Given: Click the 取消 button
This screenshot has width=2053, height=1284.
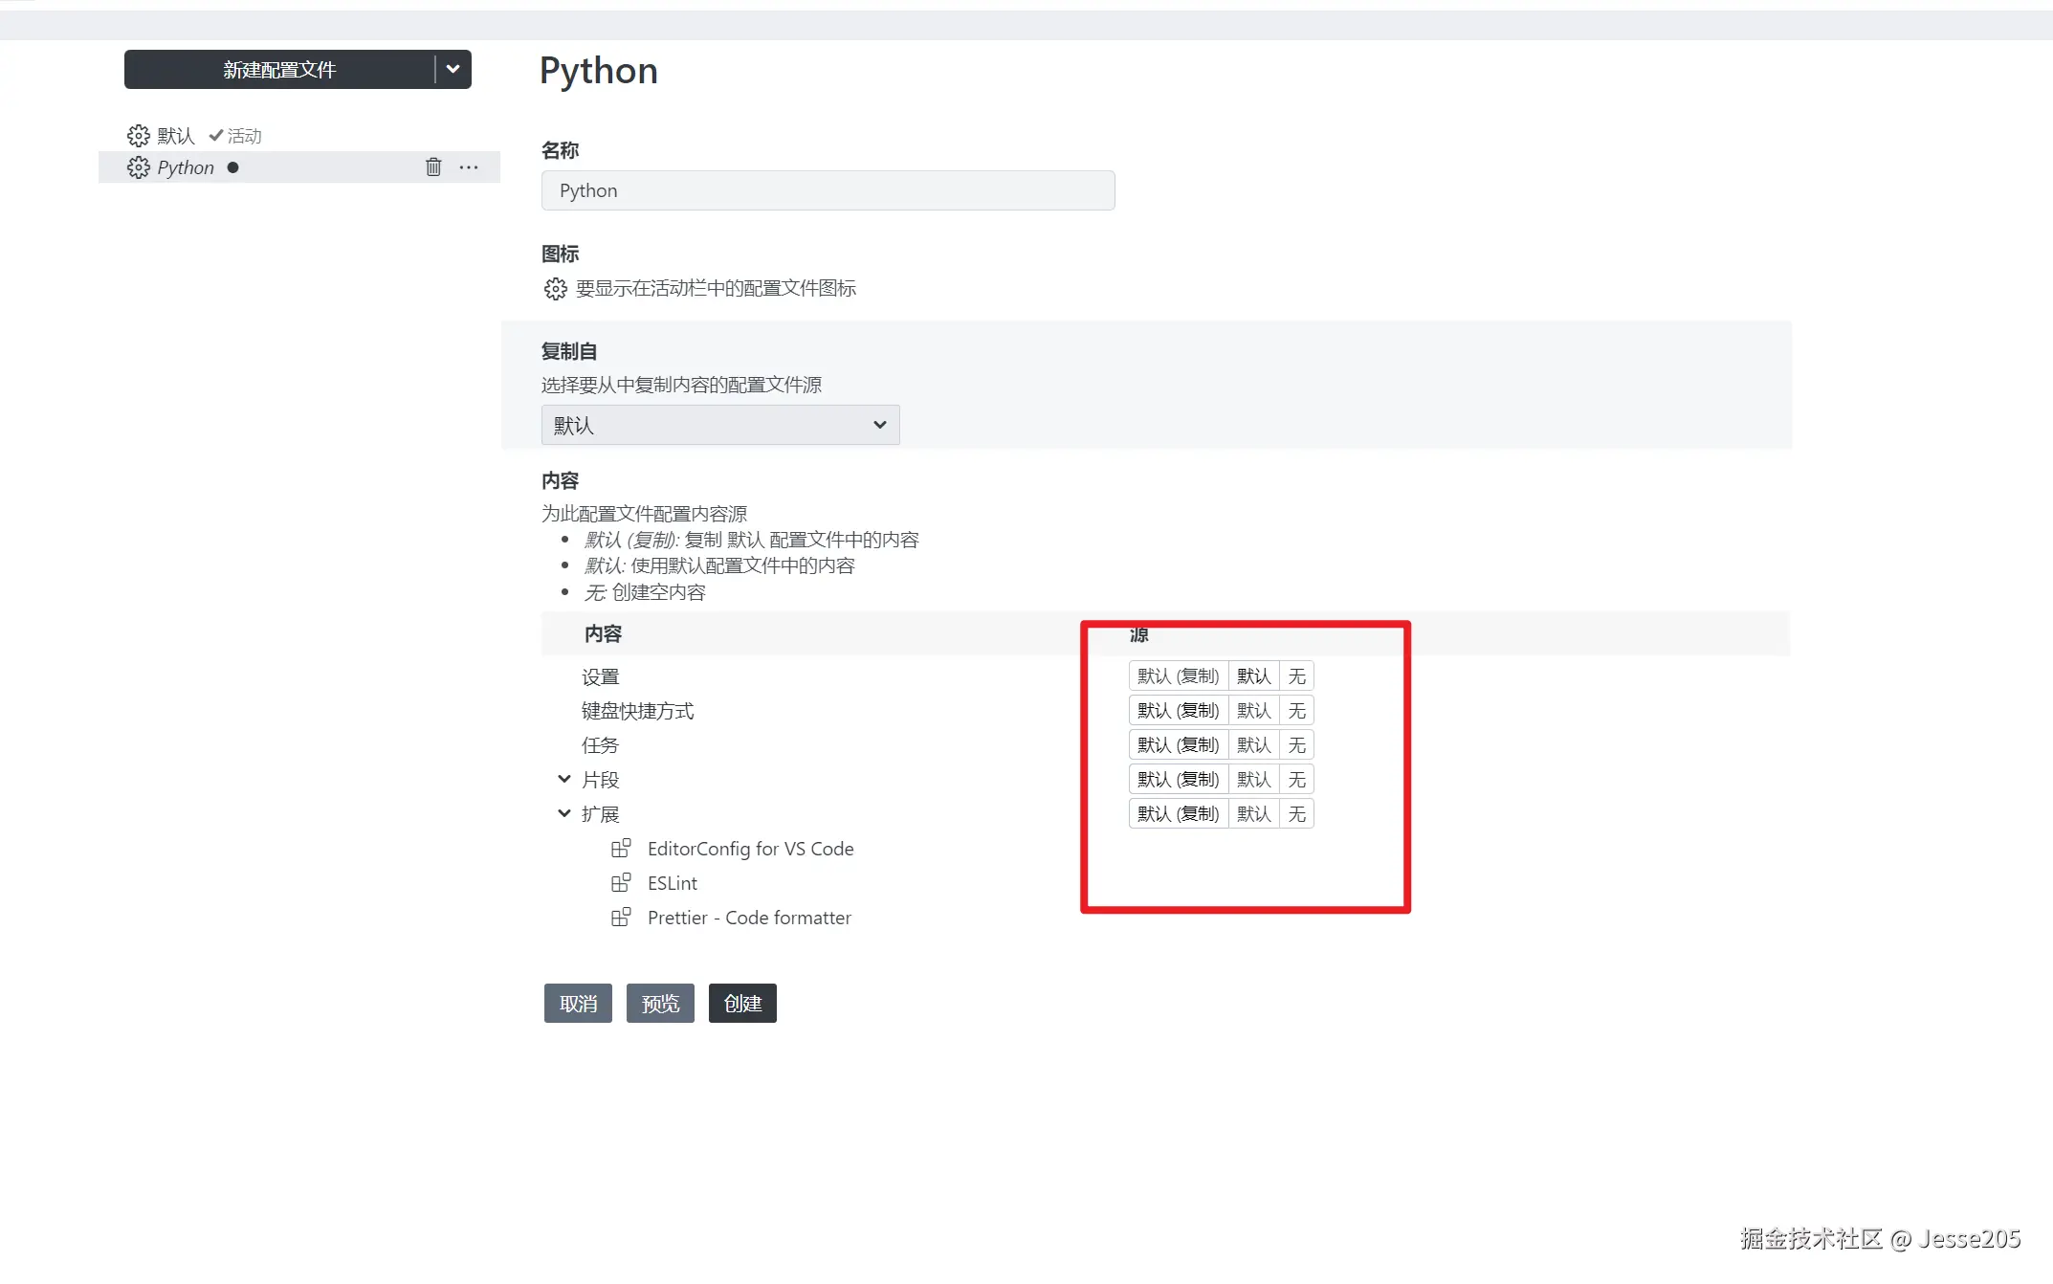Looking at the screenshot, I should pyautogui.click(x=578, y=1004).
